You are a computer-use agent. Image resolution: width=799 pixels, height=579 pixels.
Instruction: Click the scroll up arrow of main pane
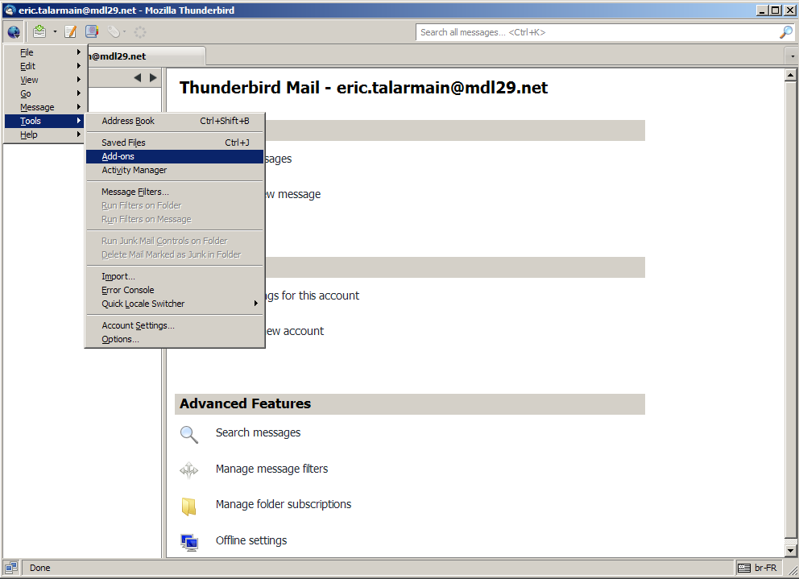790,75
